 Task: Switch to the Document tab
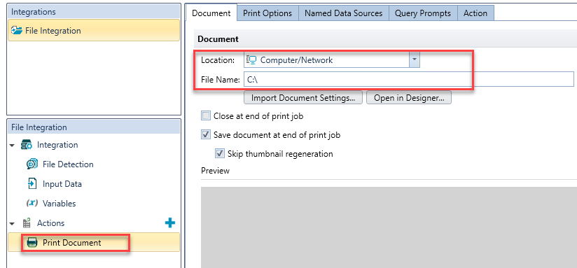(211, 13)
